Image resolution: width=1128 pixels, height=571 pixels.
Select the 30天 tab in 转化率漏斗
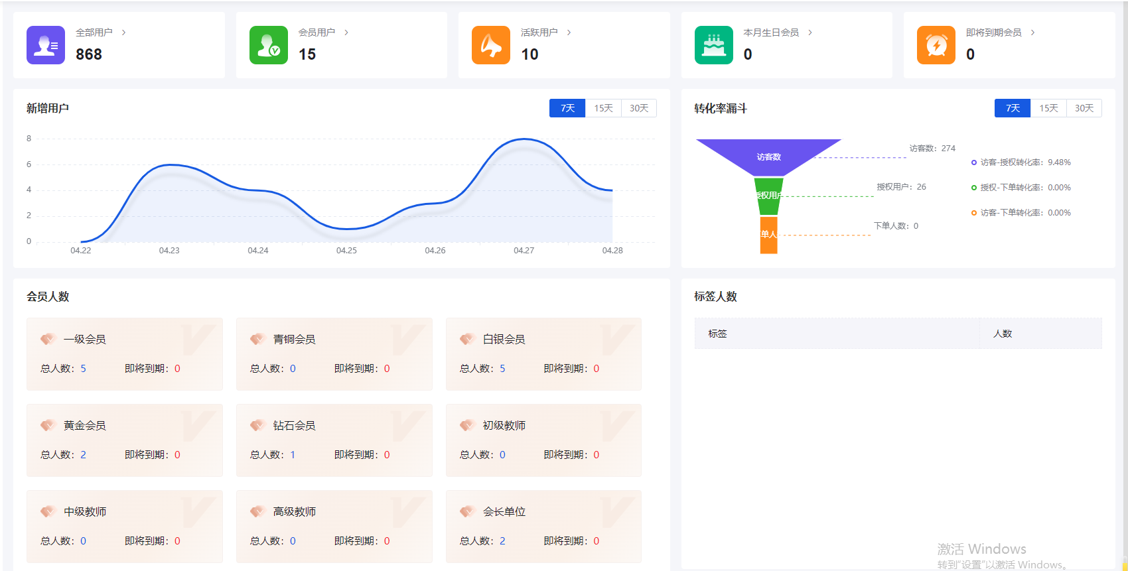[1084, 108]
